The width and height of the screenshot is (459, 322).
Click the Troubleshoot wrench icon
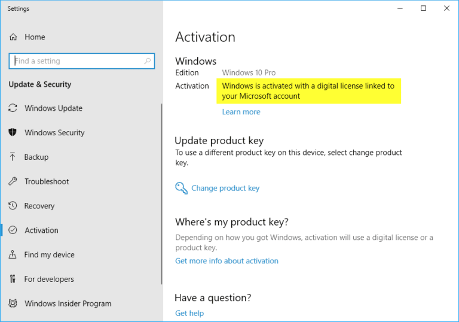pos(13,181)
